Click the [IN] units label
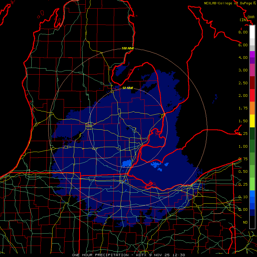 pos(244,20)
